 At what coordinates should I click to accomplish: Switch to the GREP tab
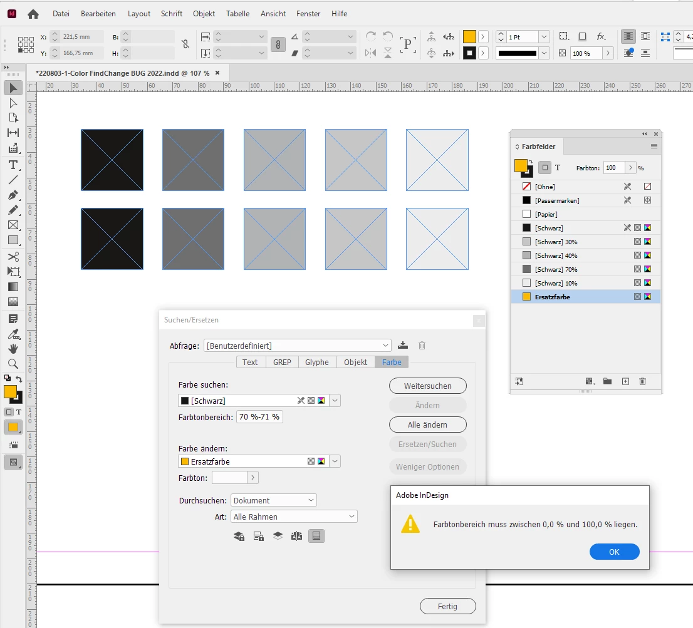click(282, 362)
